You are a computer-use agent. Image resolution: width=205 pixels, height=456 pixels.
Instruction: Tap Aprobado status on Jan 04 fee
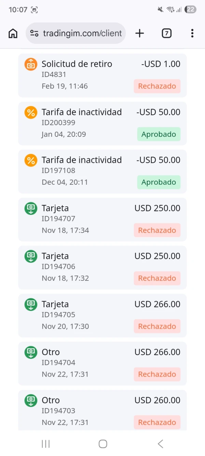tap(159, 134)
